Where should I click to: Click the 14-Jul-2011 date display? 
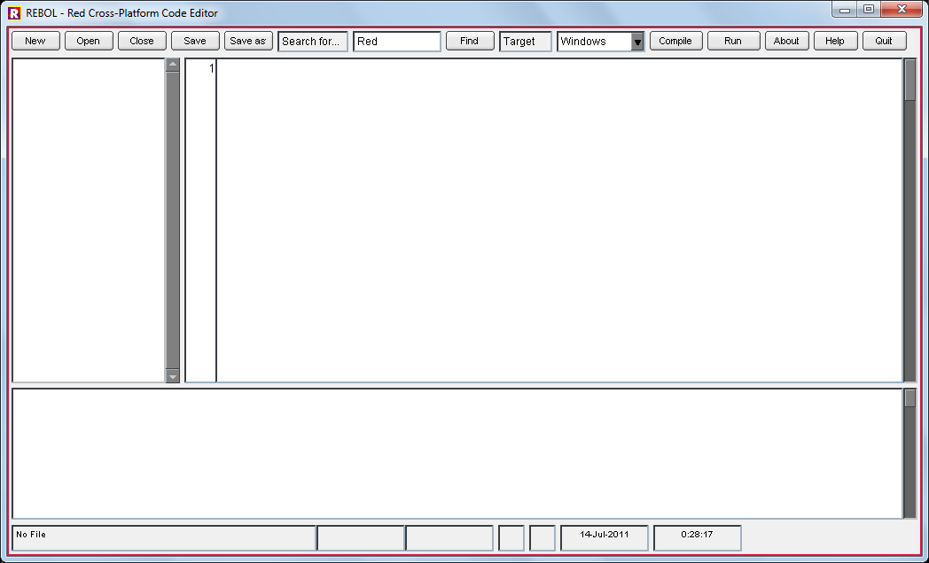[x=603, y=537]
